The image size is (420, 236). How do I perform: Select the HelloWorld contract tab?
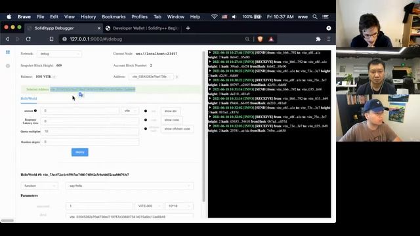29,98
